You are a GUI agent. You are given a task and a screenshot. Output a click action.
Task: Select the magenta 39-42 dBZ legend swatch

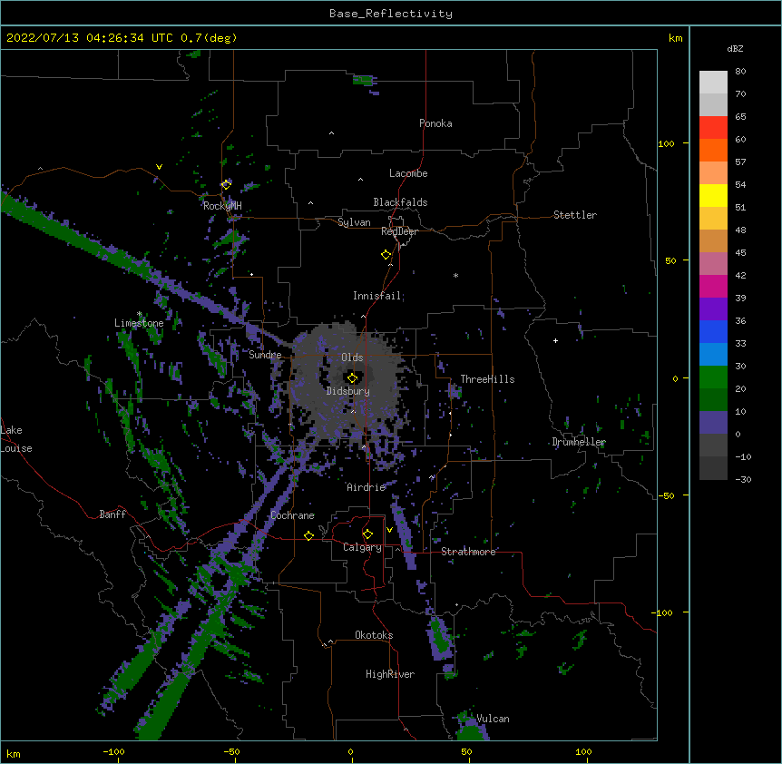(x=713, y=286)
